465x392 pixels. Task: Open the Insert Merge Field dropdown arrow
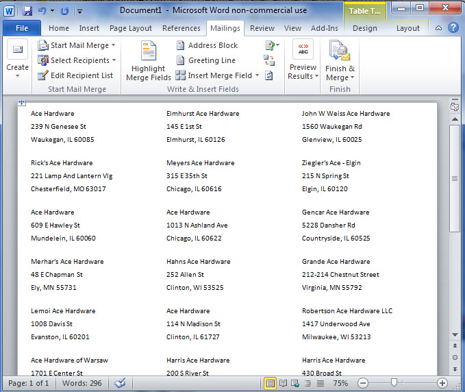[257, 75]
